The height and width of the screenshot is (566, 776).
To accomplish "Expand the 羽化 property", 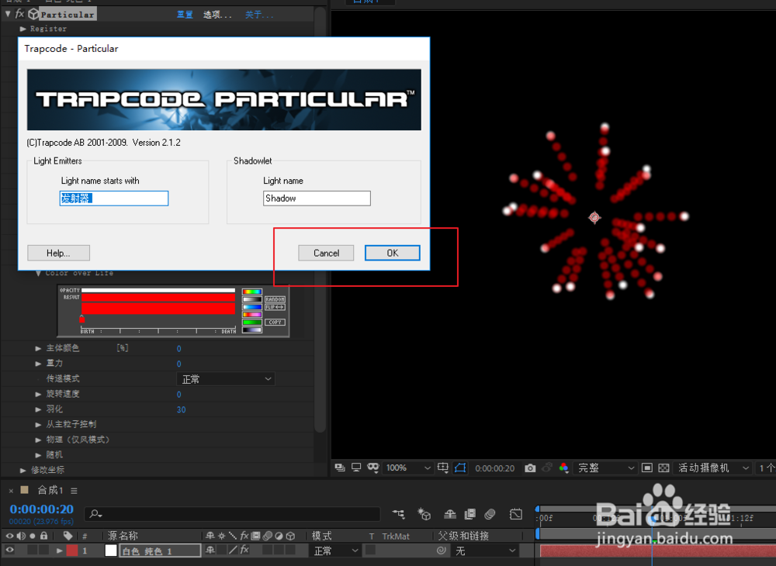I will pyautogui.click(x=38, y=409).
